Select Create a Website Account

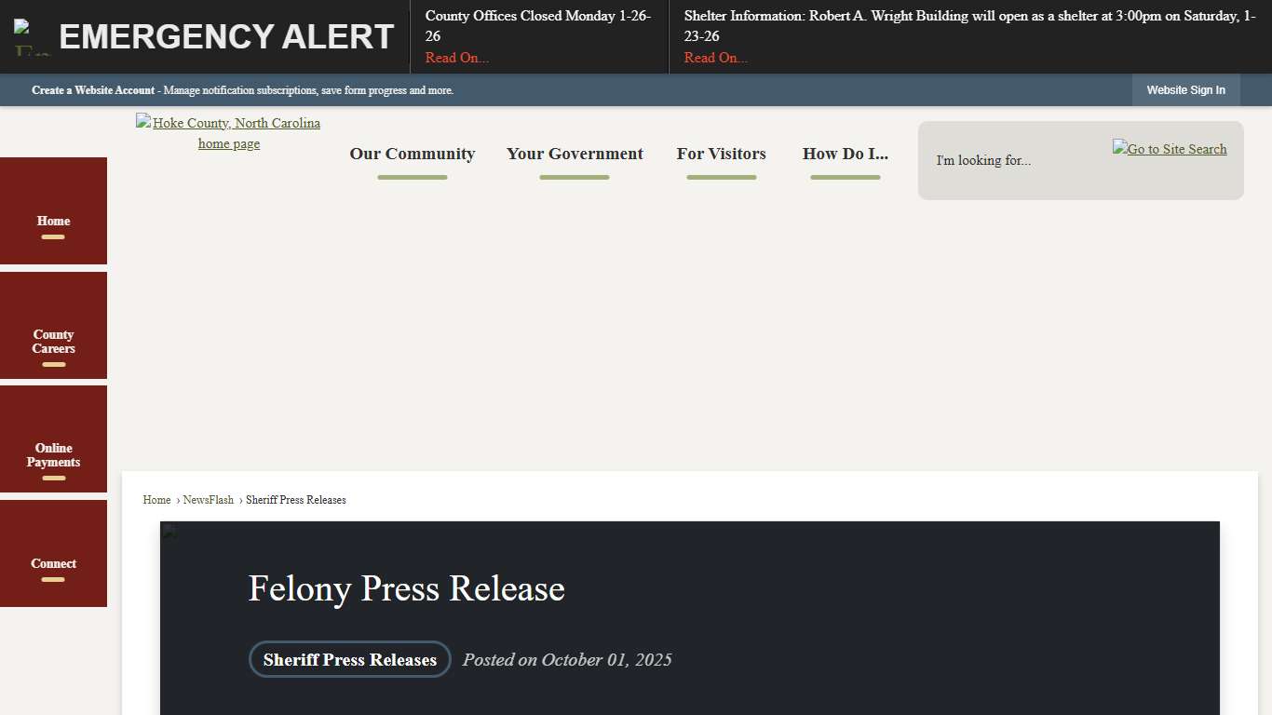point(92,89)
